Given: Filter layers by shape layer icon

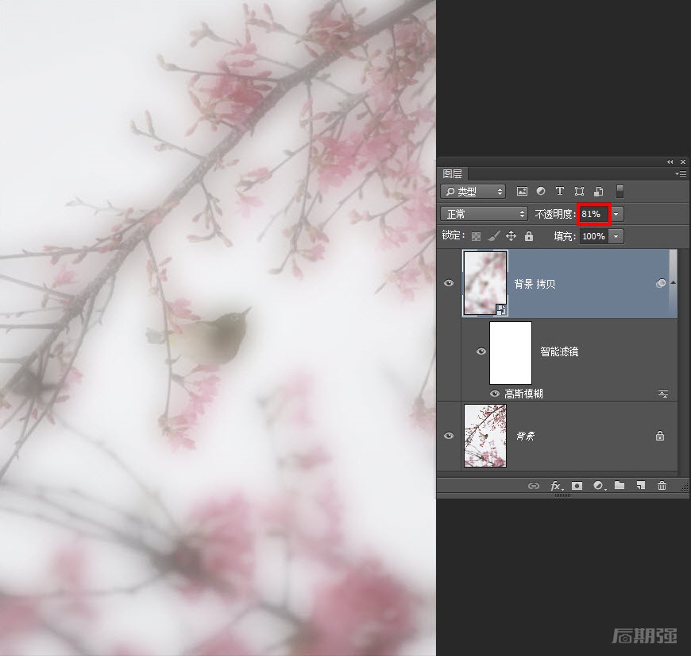Looking at the screenshot, I should pos(579,191).
